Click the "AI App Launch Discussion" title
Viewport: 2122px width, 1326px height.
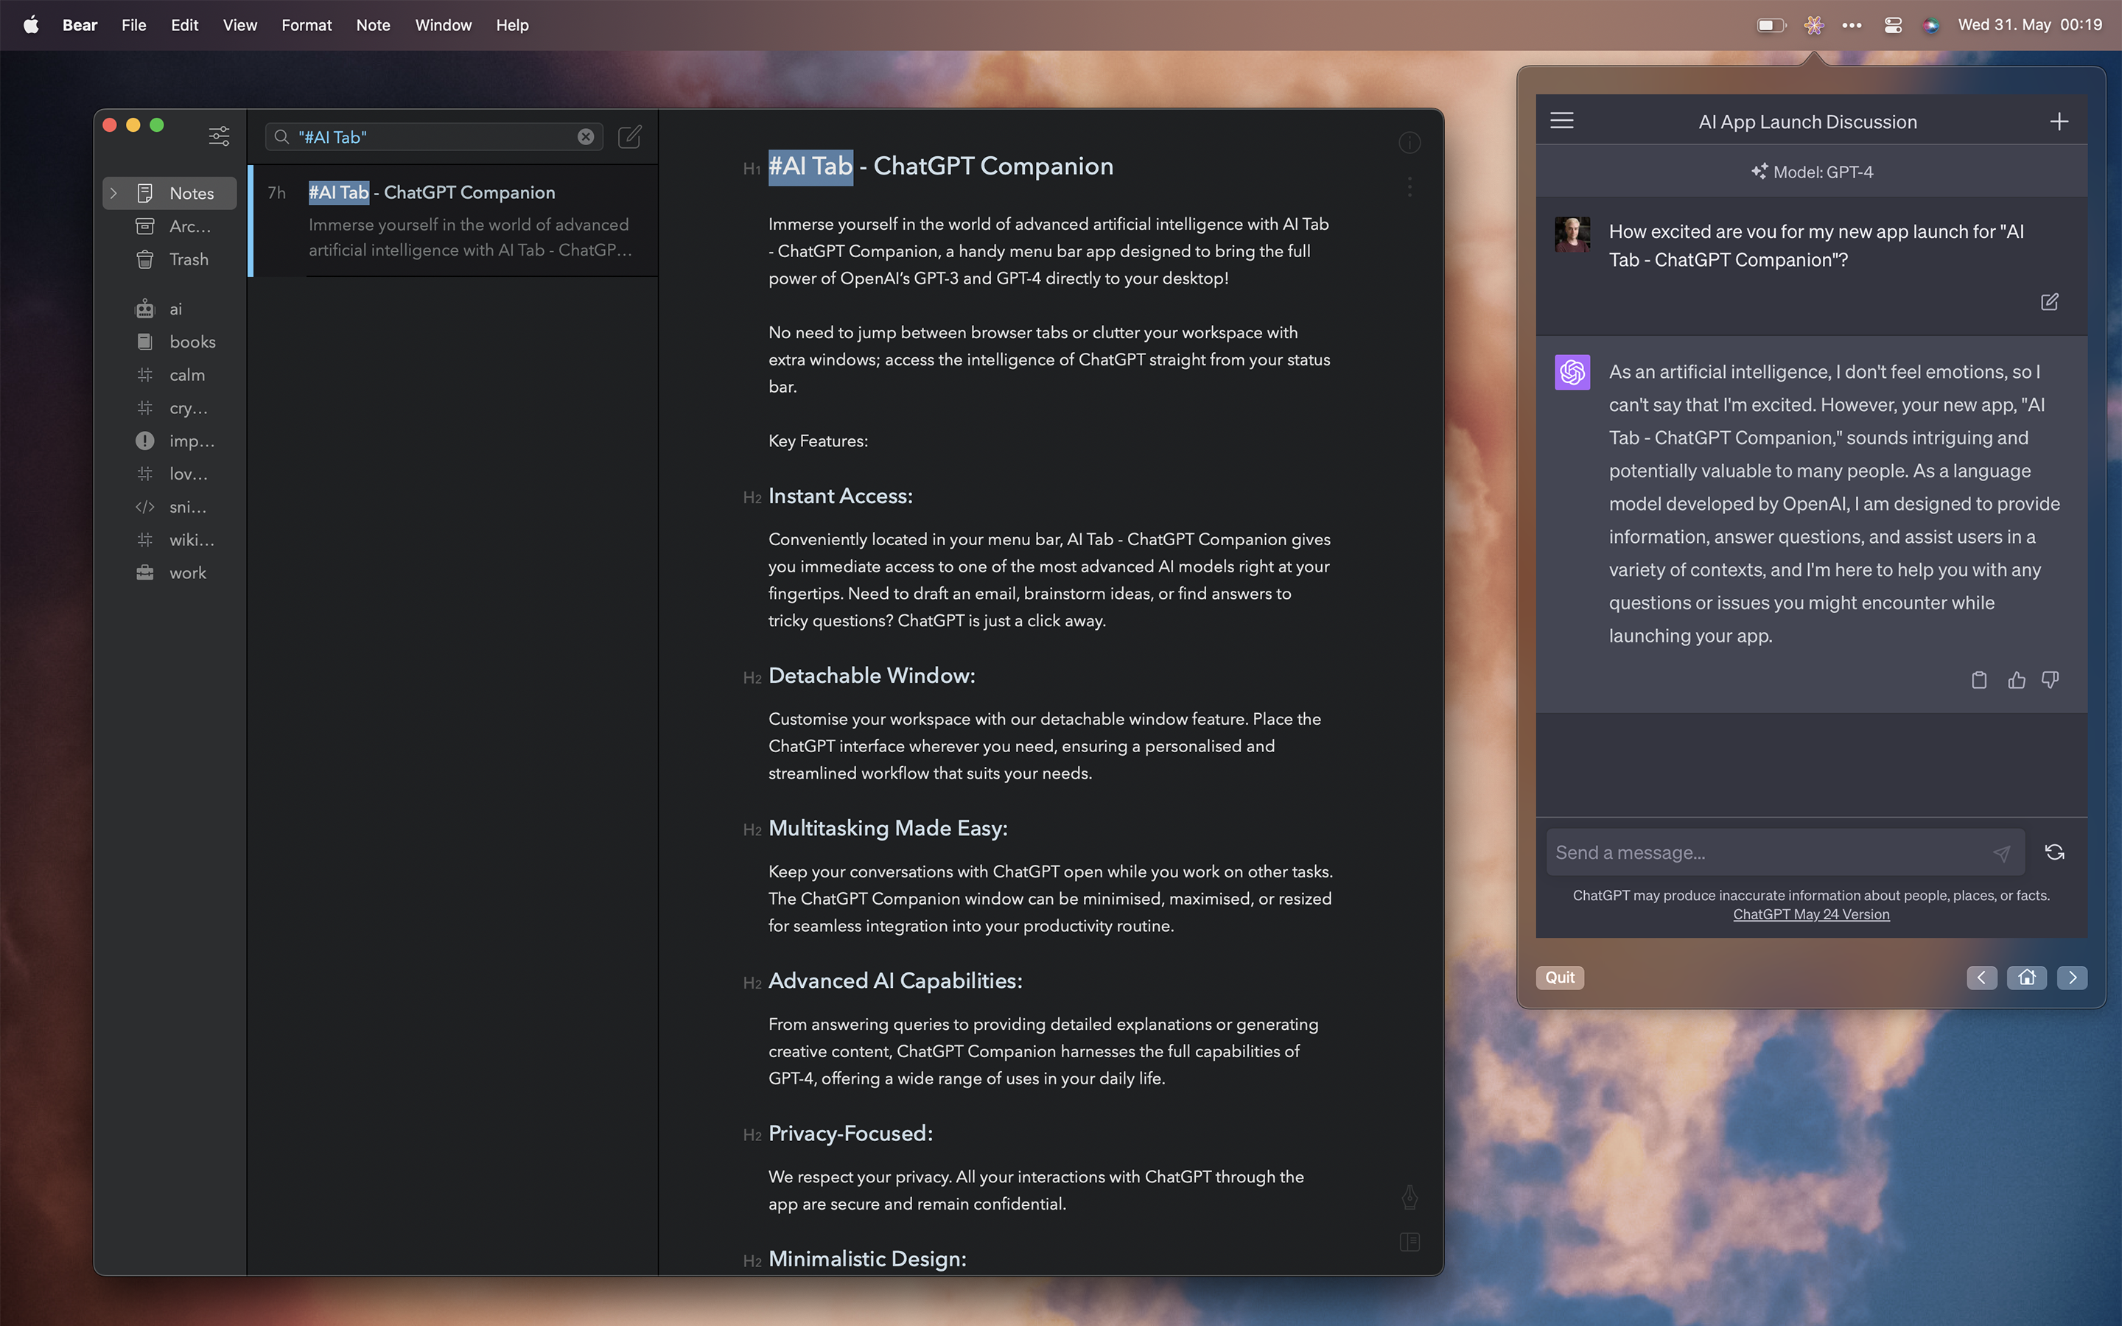pos(1808,122)
